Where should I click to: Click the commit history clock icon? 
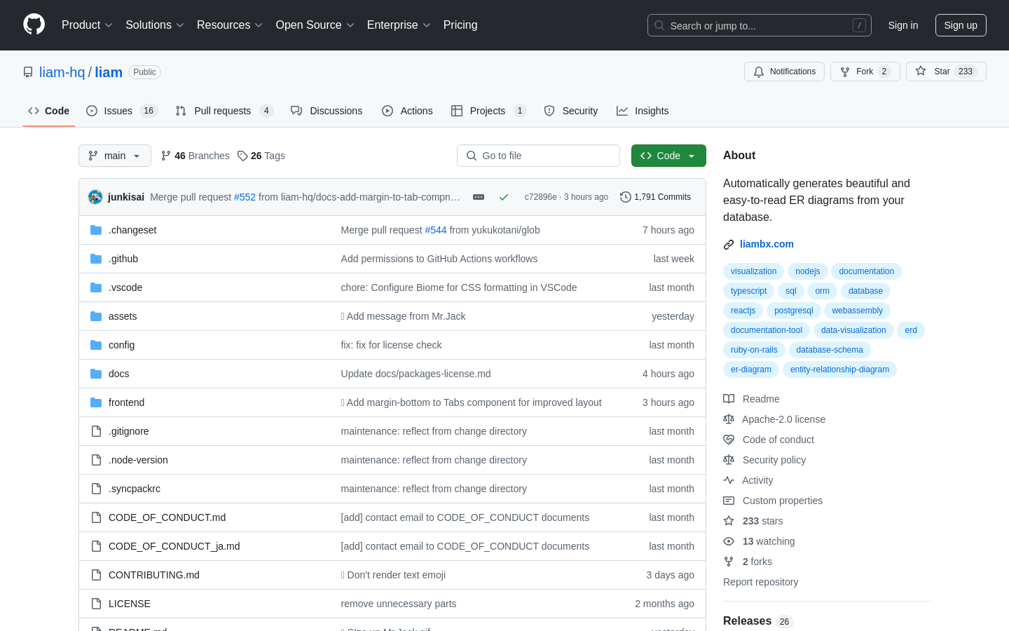point(626,197)
